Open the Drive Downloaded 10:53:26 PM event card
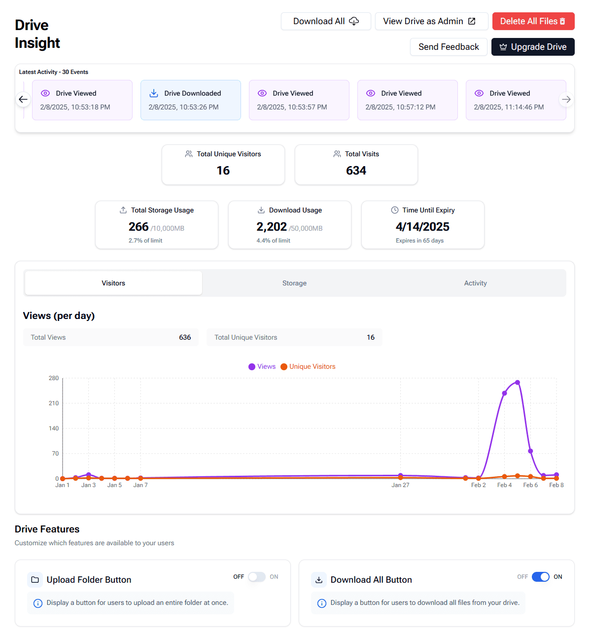The image size is (591, 633). 191,100
